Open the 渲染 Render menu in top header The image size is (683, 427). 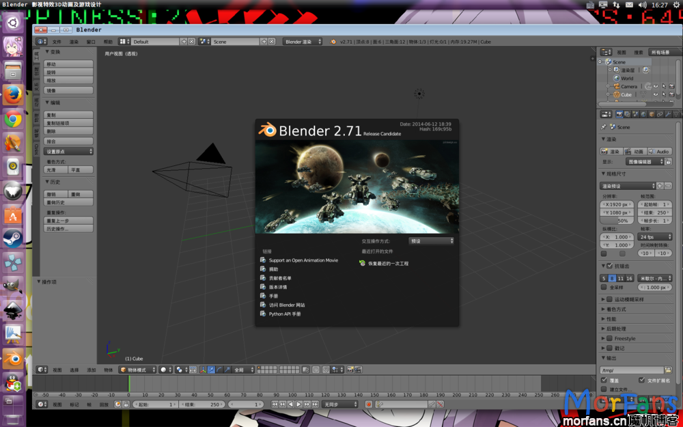coord(74,42)
